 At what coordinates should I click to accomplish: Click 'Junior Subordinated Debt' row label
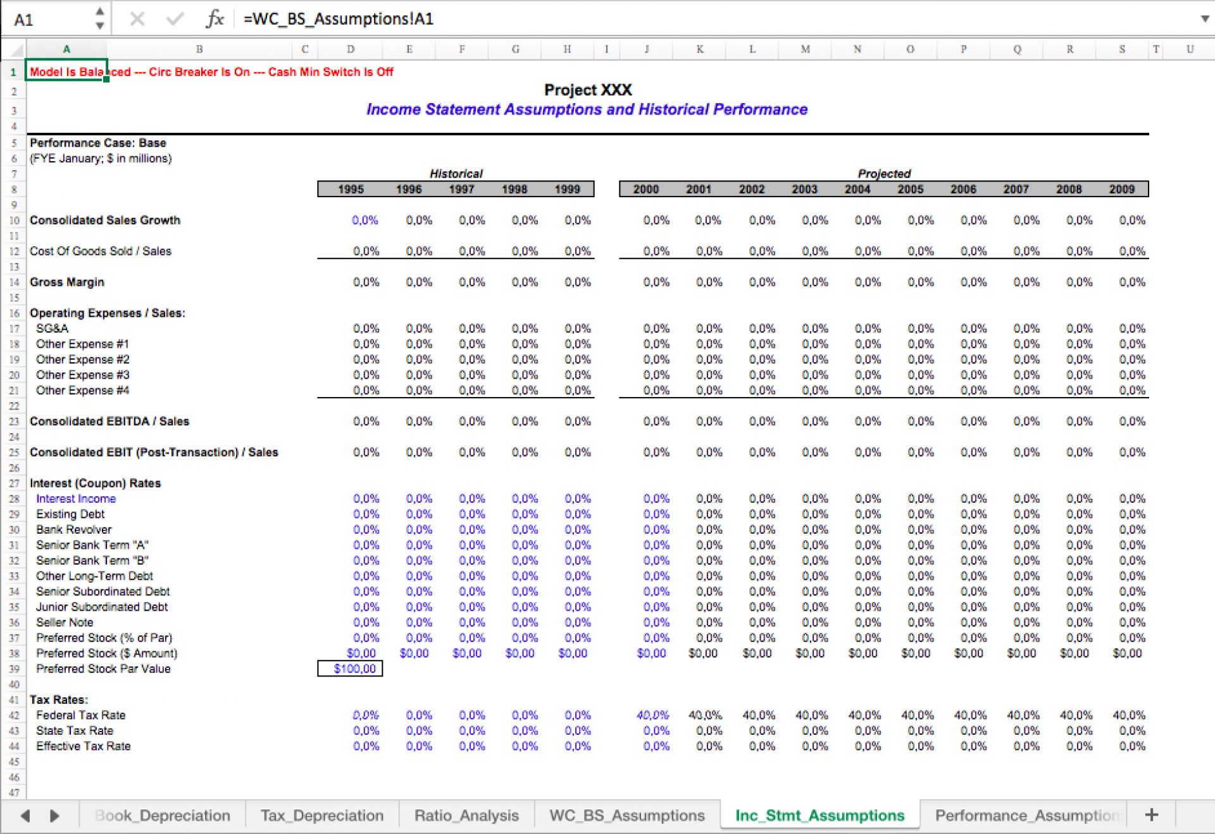[x=102, y=607]
